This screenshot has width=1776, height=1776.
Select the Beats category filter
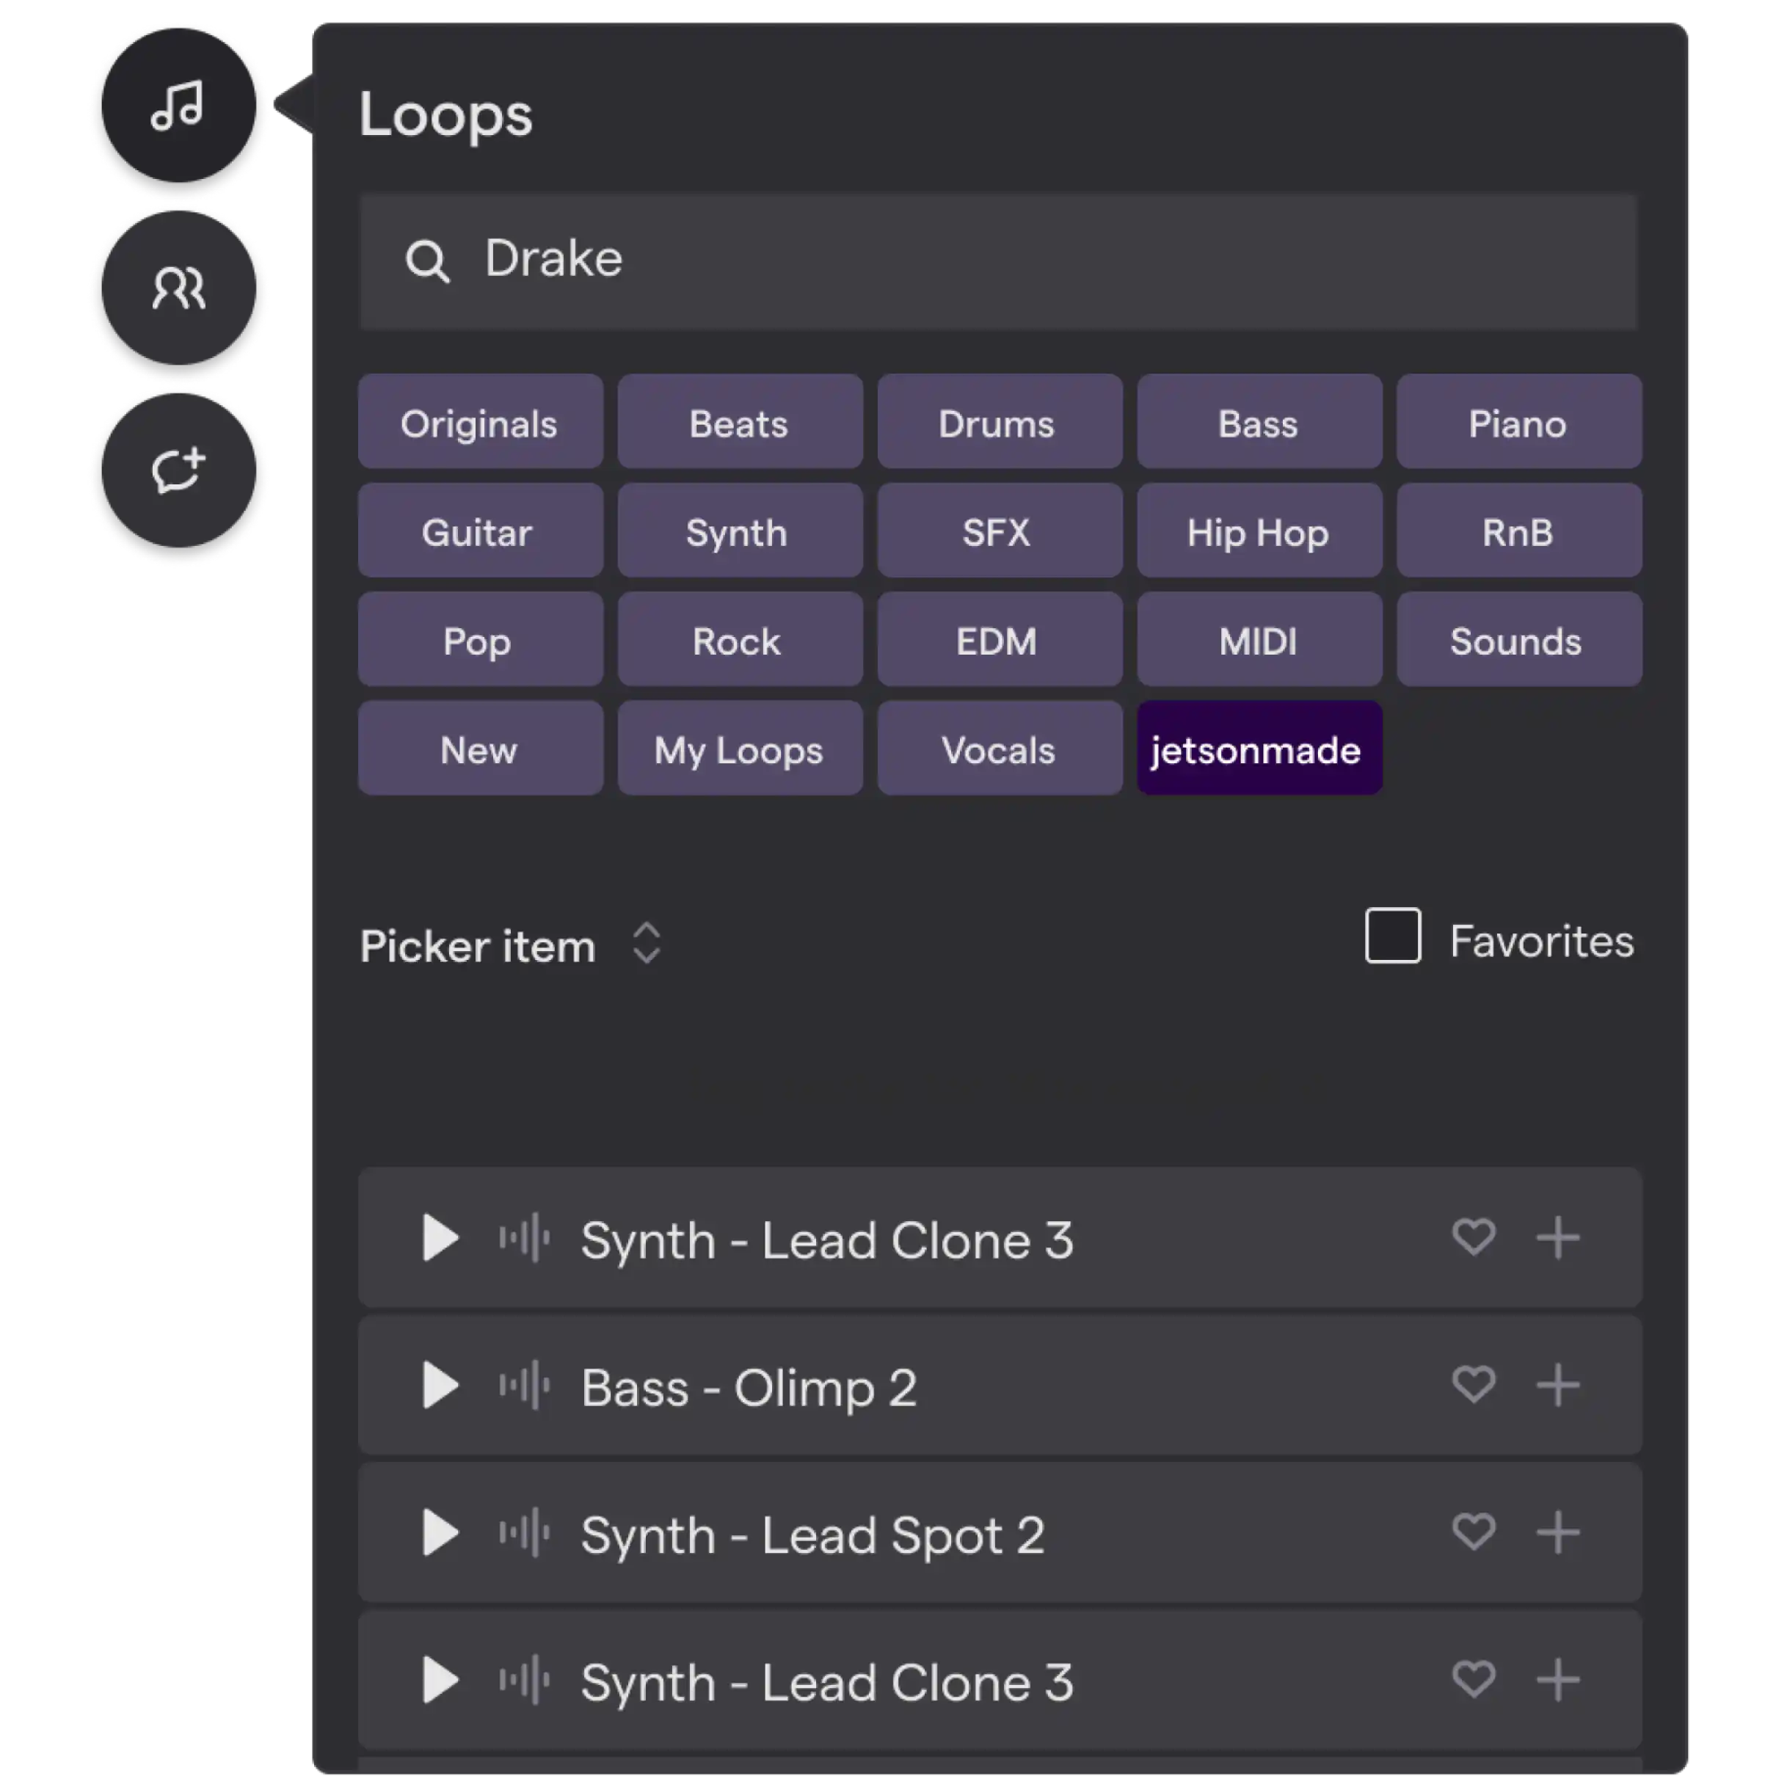(x=738, y=424)
